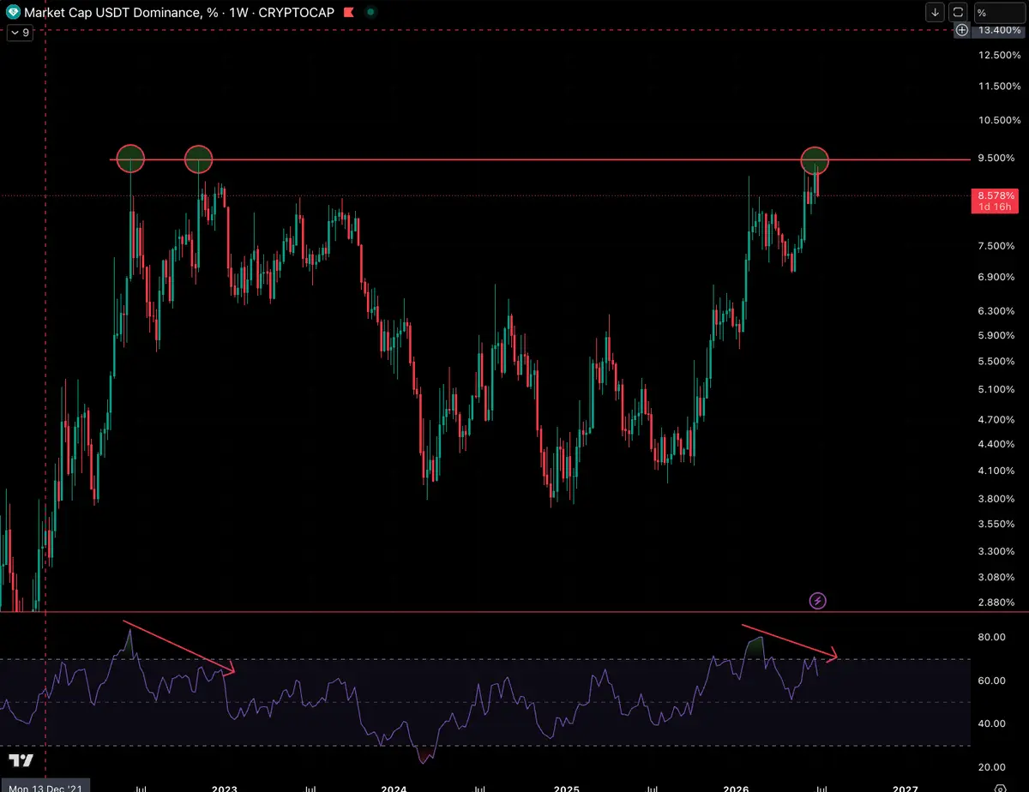1029x792 pixels.
Task: Click the plus button next to 13.400%
Action: coord(963,31)
